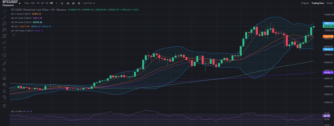Click the 108839.67 upper band price label
The height and width of the screenshot is (126, 334).
(x=329, y=23)
